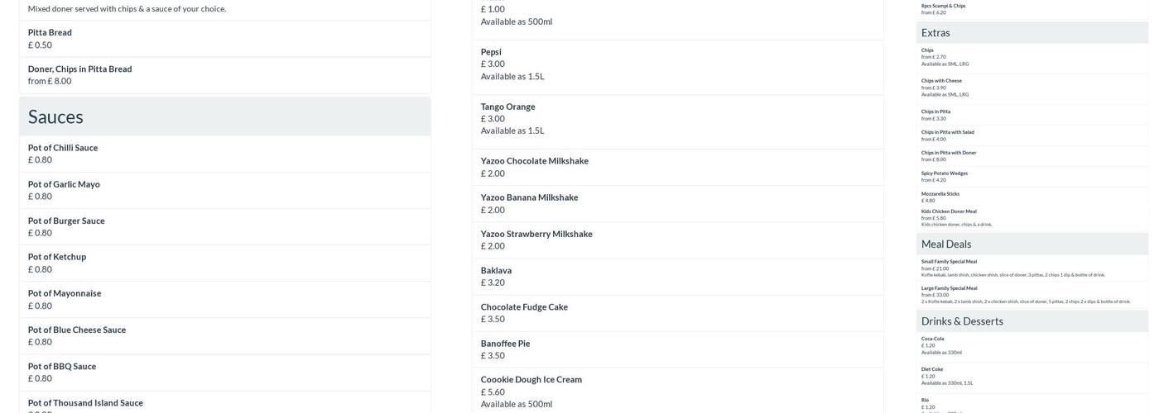Choose the Baklava dessert

pos(496,270)
